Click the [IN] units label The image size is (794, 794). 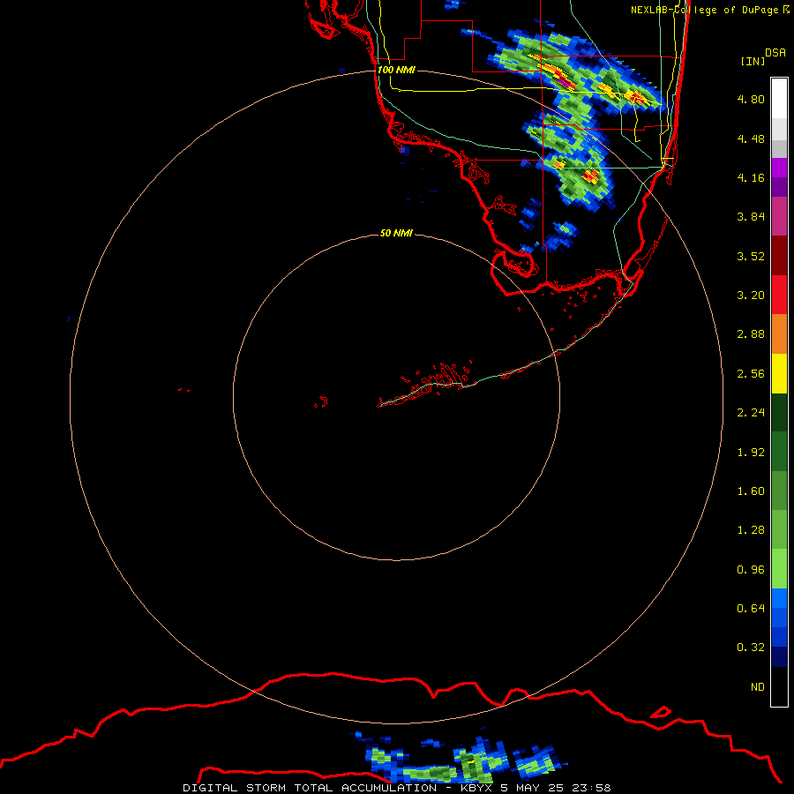[x=753, y=62]
